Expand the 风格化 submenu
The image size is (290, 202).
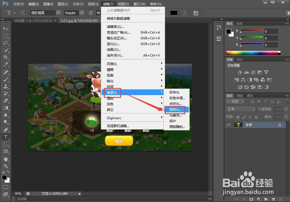tap(133, 64)
